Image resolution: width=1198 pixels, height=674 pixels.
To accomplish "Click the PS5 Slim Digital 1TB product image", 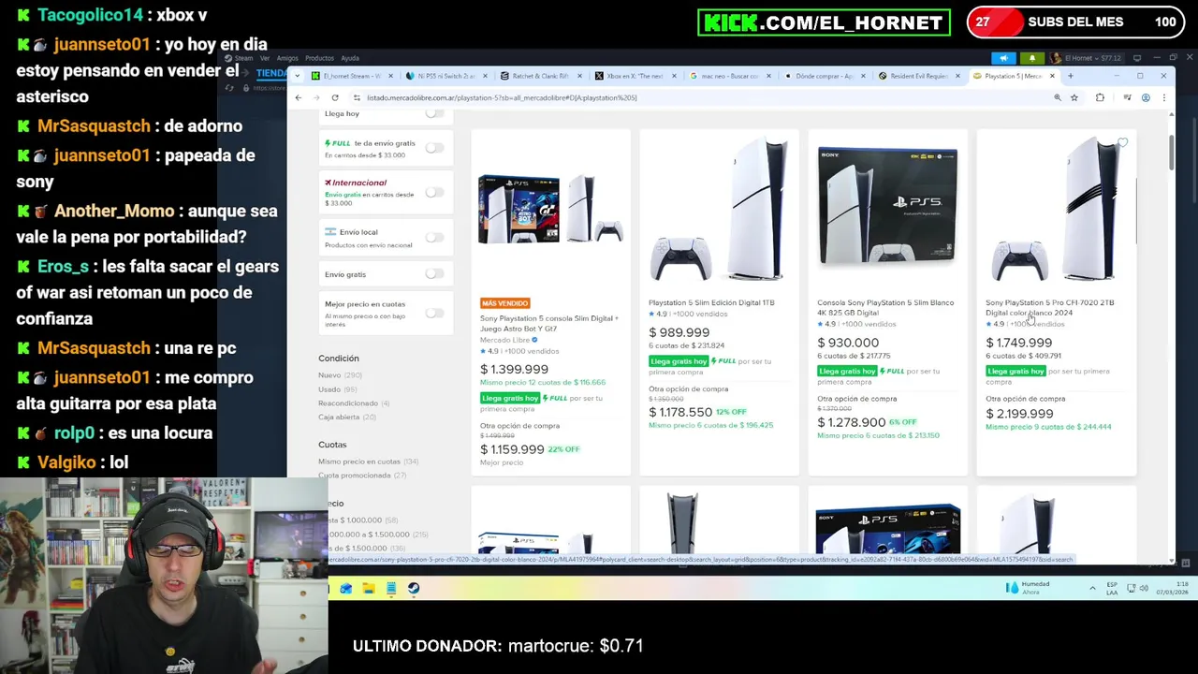I will click(719, 211).
